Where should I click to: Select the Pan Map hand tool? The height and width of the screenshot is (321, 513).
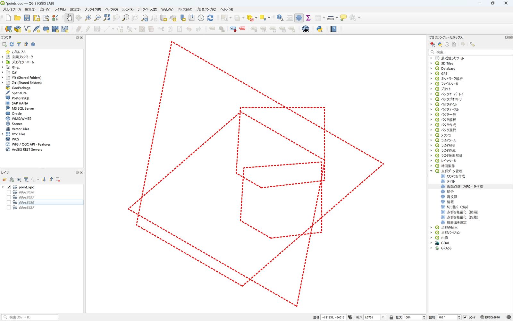(69, 18)
